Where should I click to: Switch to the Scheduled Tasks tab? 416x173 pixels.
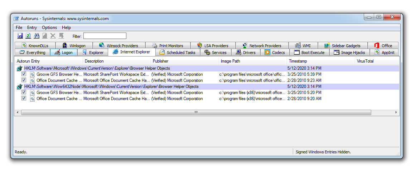tap(177, 53)
